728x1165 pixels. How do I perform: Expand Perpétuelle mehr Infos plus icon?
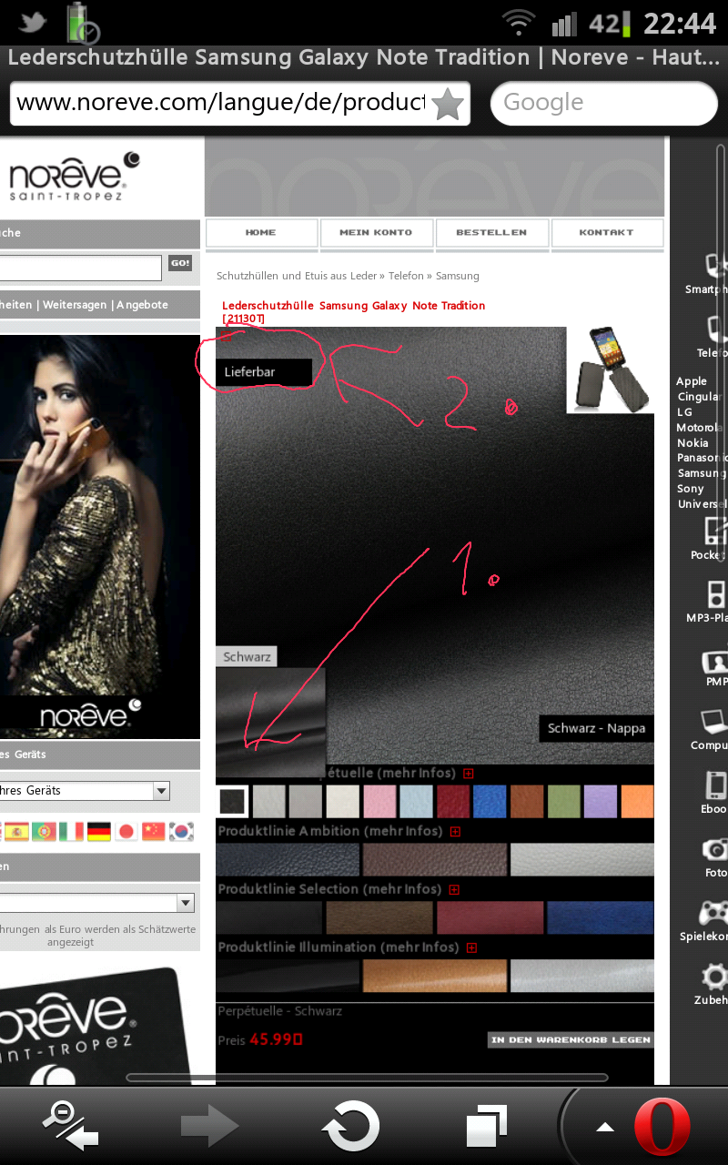469,773
